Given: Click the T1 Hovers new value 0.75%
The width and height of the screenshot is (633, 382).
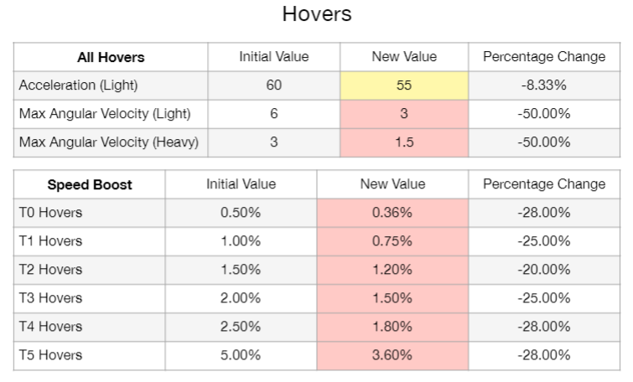Looking at the screenshot, I should (x=392, y=241).
